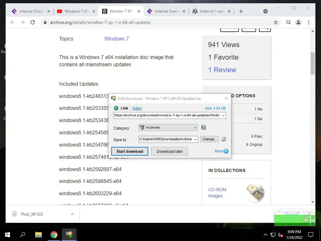Click the folder icon beside Change button
This screenshot has height=241, width=321.
coord(224,139)
